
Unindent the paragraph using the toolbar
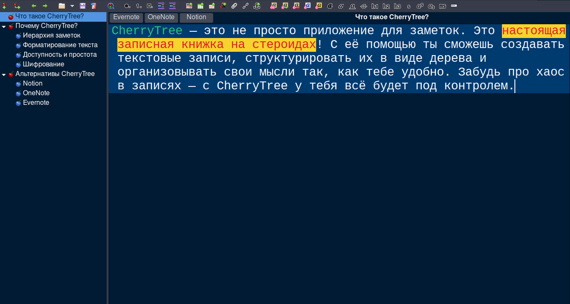pyautogui.click(x=172, y=6)
